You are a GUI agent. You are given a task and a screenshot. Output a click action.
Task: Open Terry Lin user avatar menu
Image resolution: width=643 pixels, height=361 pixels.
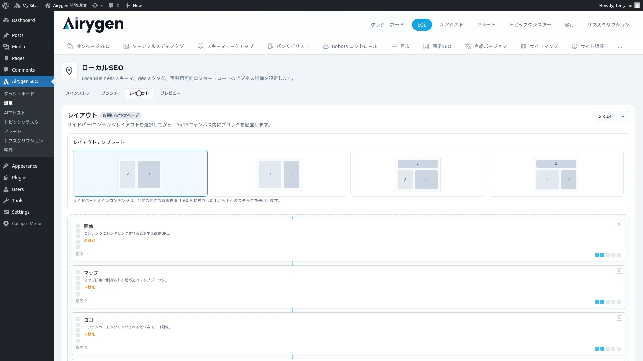tap(637, 5)
